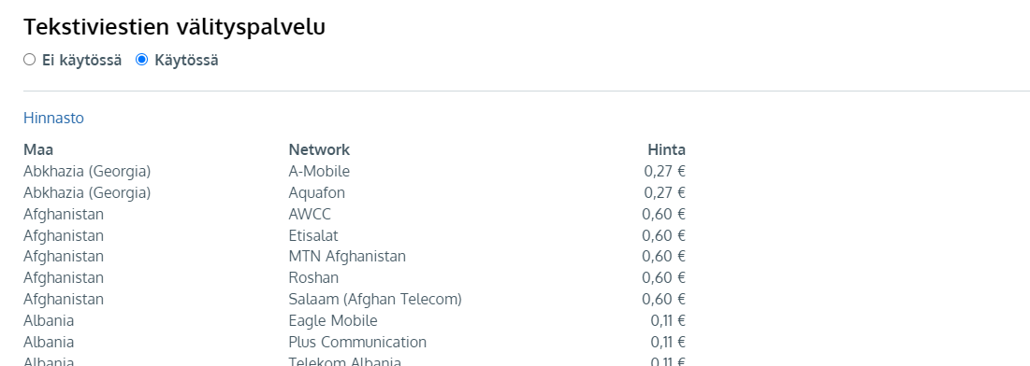Click the Ei käytössä label text
The height and width of the screenshot is (366, 1030).
pyautogui.click(x=82, y=61)
